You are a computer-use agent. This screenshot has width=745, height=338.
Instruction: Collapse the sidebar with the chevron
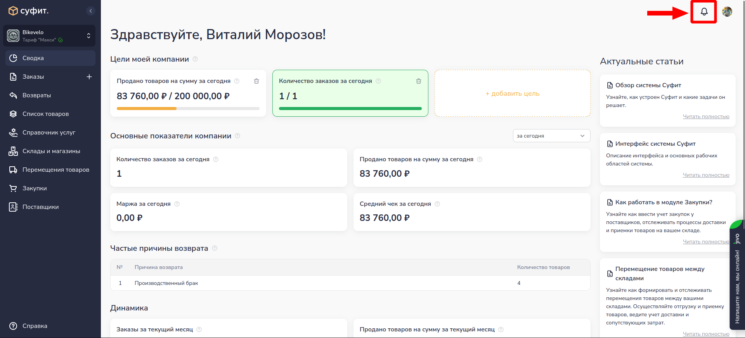(x=90, y=11)
